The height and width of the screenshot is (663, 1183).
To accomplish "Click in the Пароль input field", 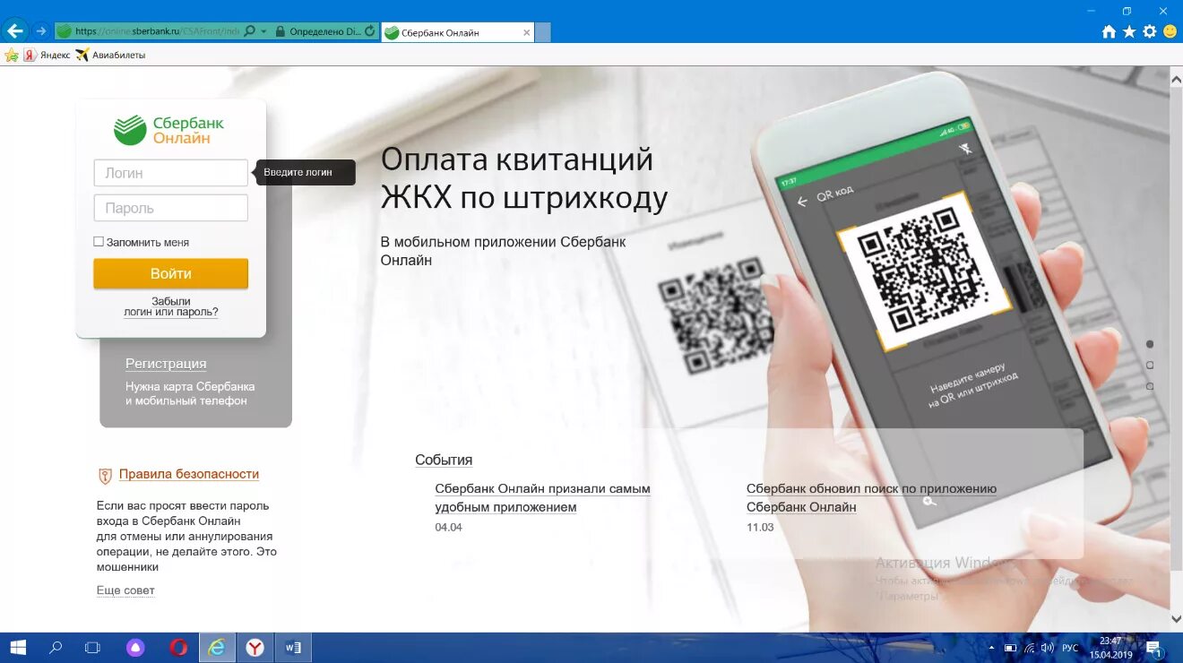I will [170, 208].
